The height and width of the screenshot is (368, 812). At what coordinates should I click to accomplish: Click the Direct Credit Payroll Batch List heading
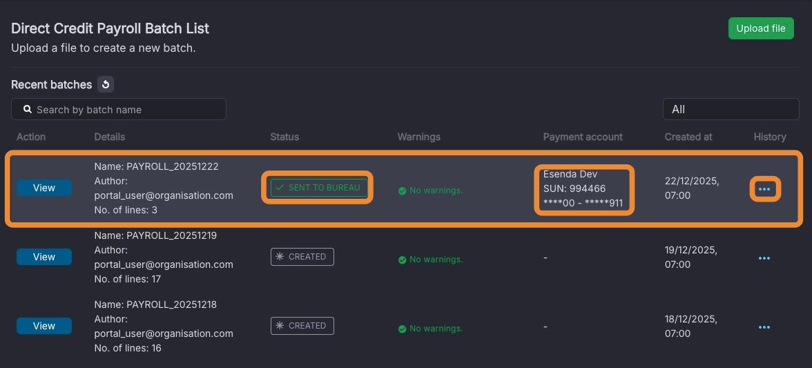(110, 28)
